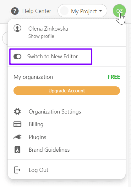131x187 pixels.
Task: Click the Help Center question mark icon
Action: [15, 11]
